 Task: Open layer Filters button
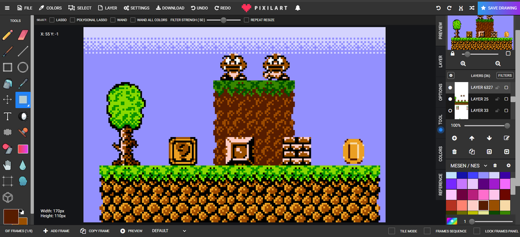[505, 75]
